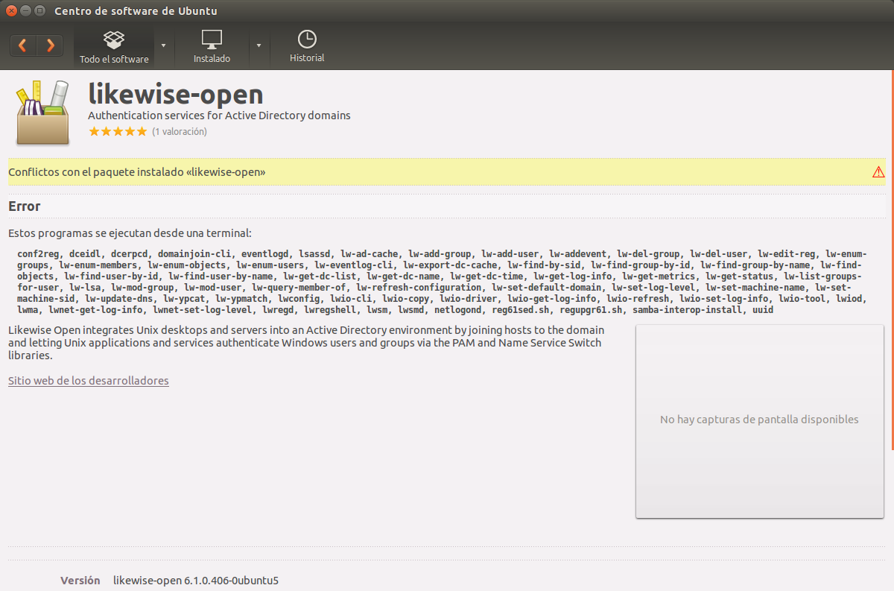Click the empty screenshot placeholder thumbnail
The height and width of the screenshot is (591, 894).
[x=759, y=421]
